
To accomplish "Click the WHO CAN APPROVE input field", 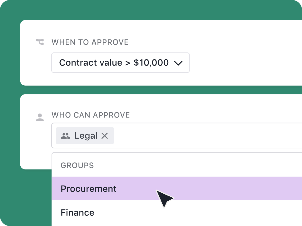I will pyautogui.click(x=176, y=136).
